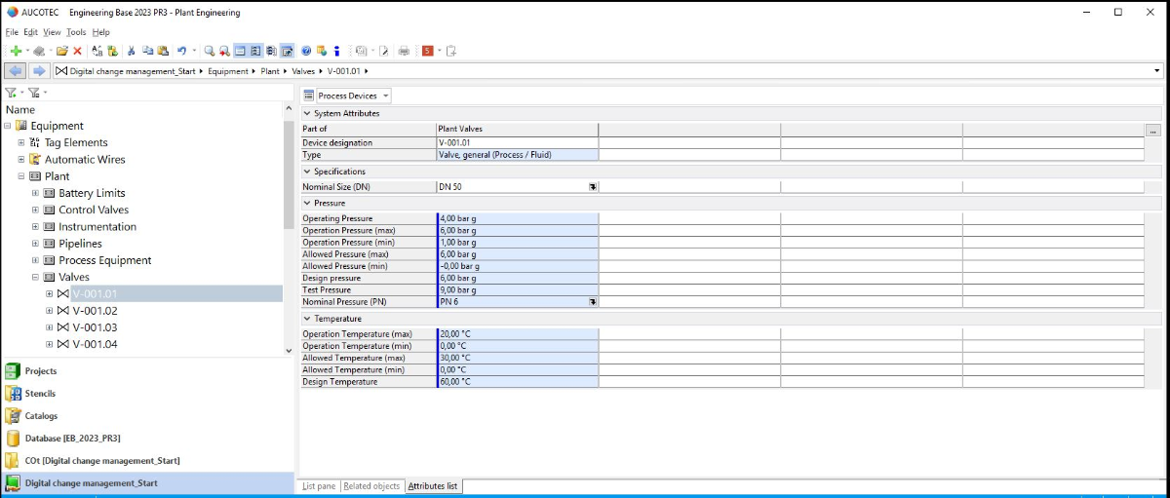Click the blue Help question mark icon
1170x498 pixels.
[x=306, y=51]
